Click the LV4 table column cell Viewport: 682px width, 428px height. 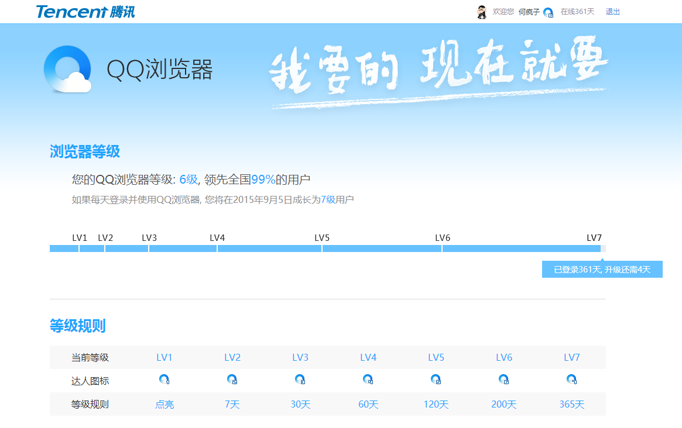click(x=368, y=358)
